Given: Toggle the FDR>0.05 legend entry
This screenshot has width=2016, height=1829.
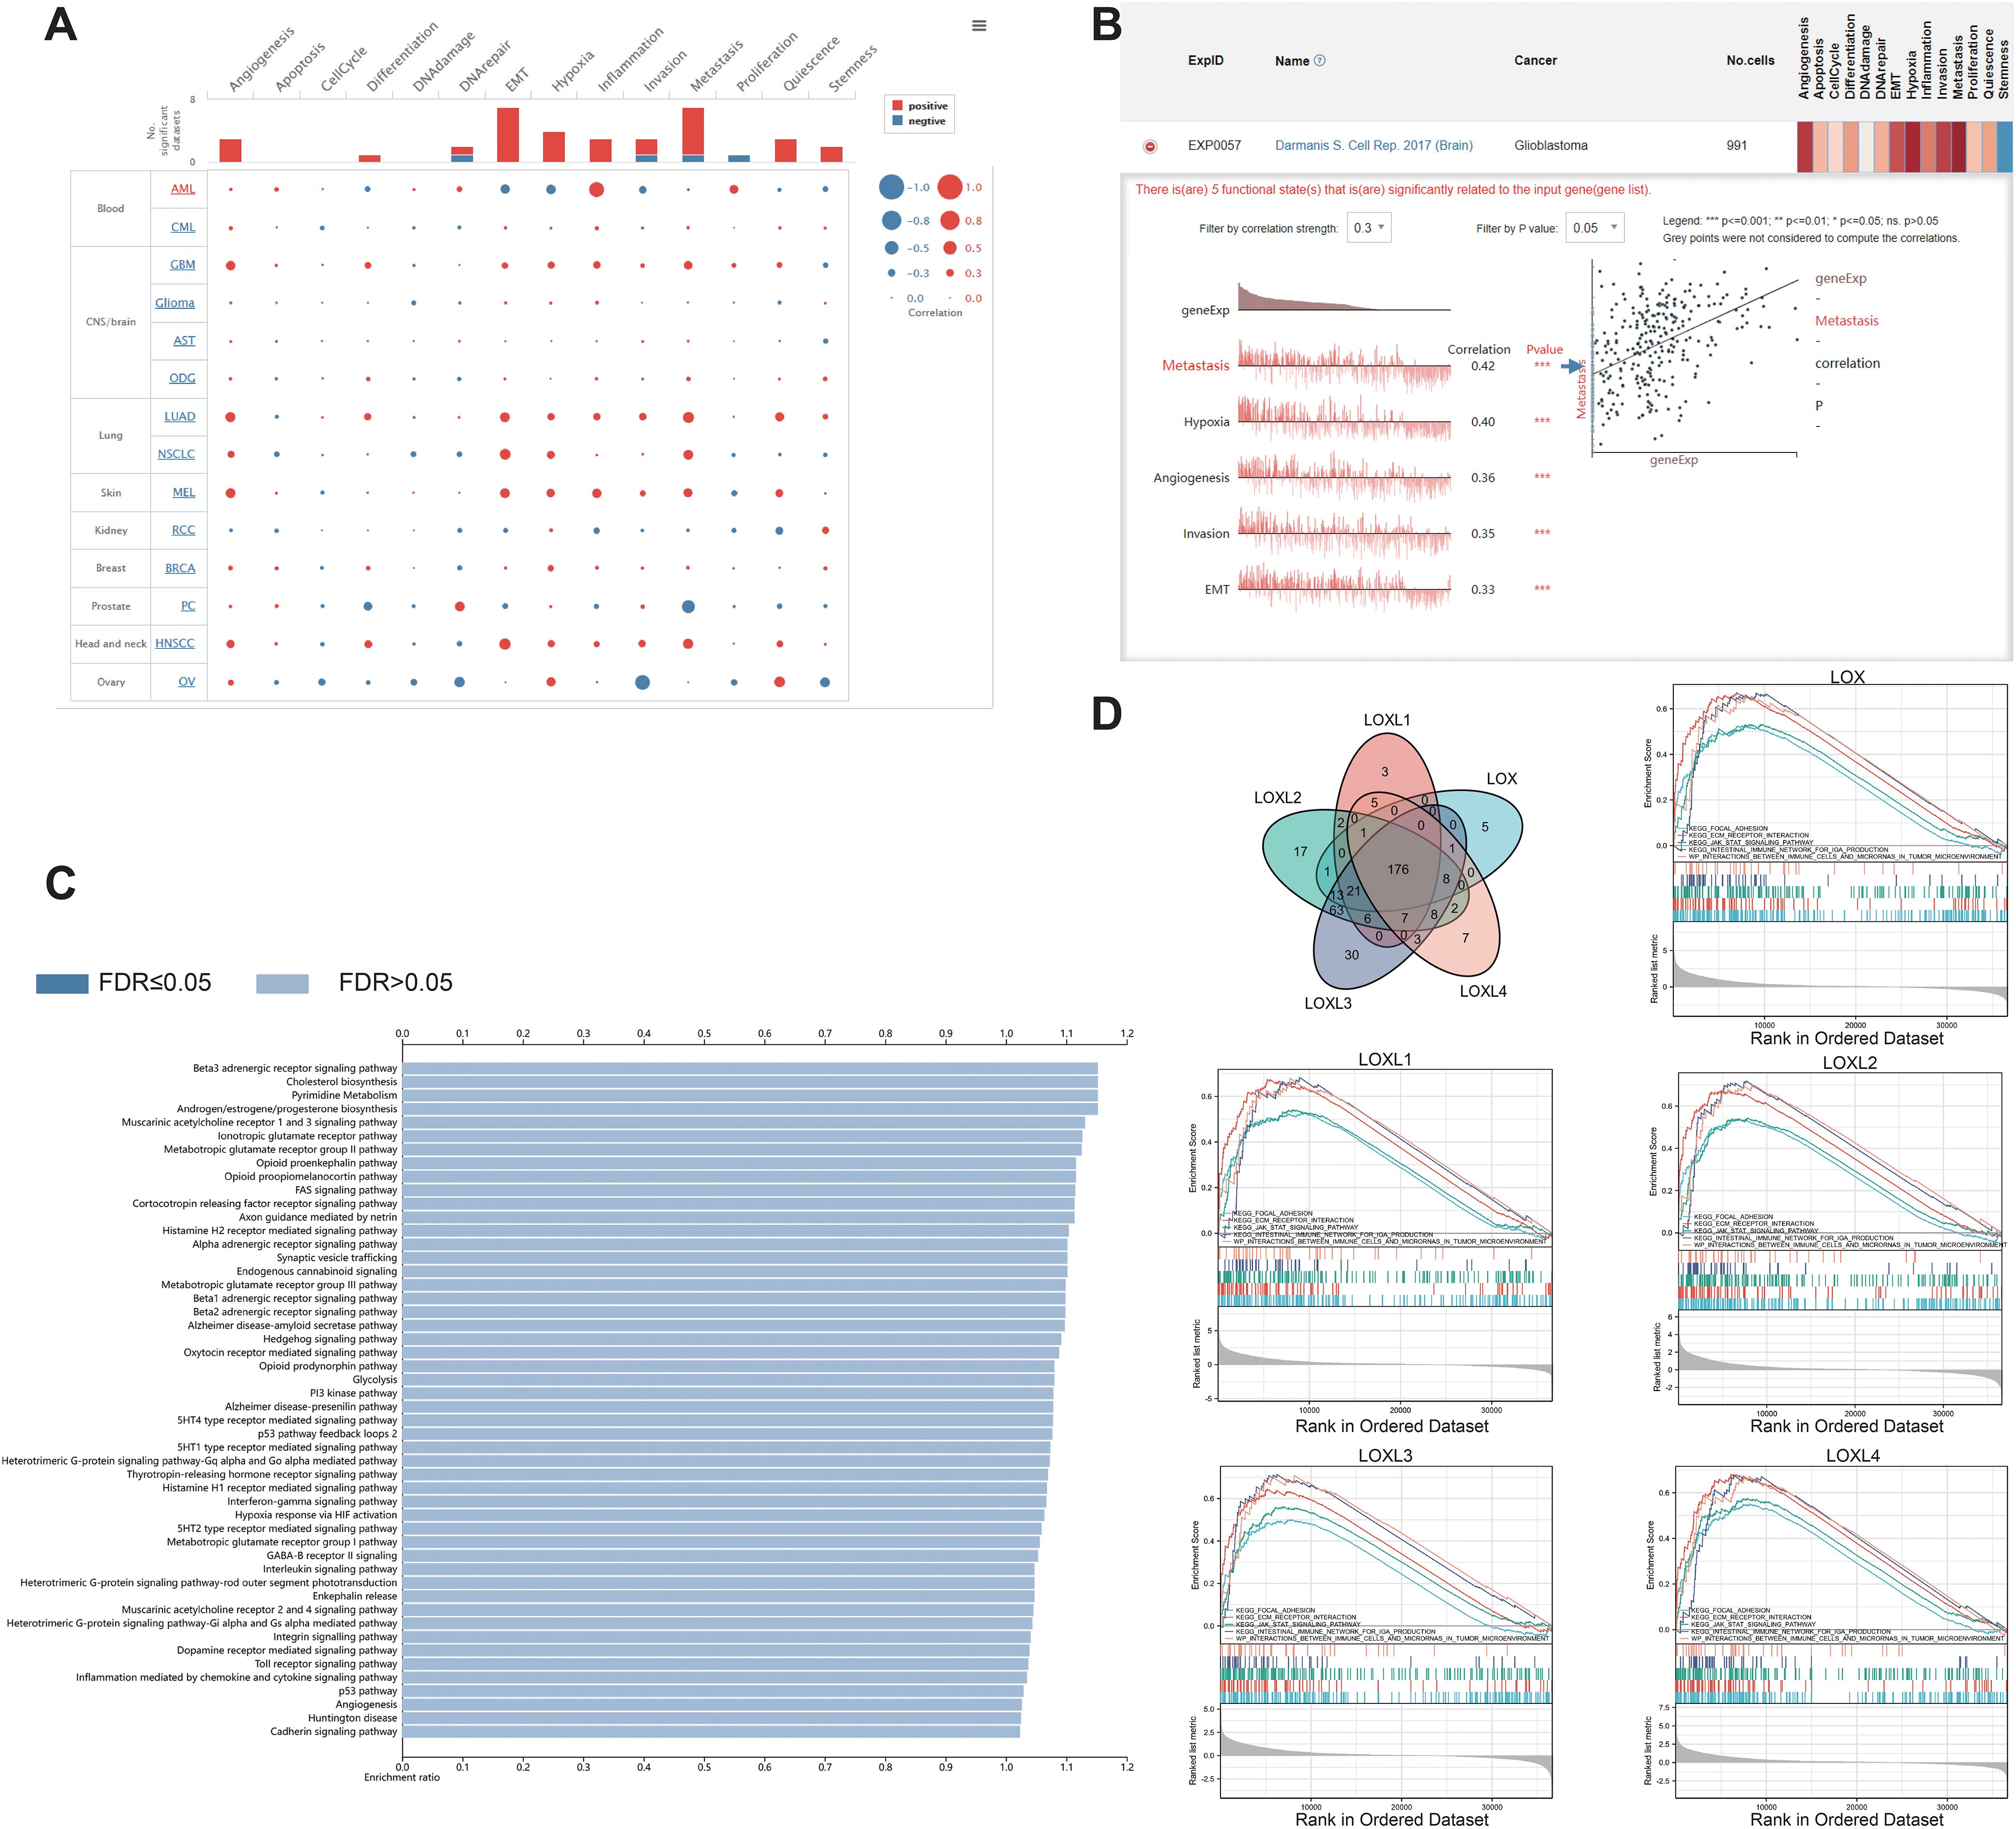Looking at the screenshot, I should tap(354, 982).
